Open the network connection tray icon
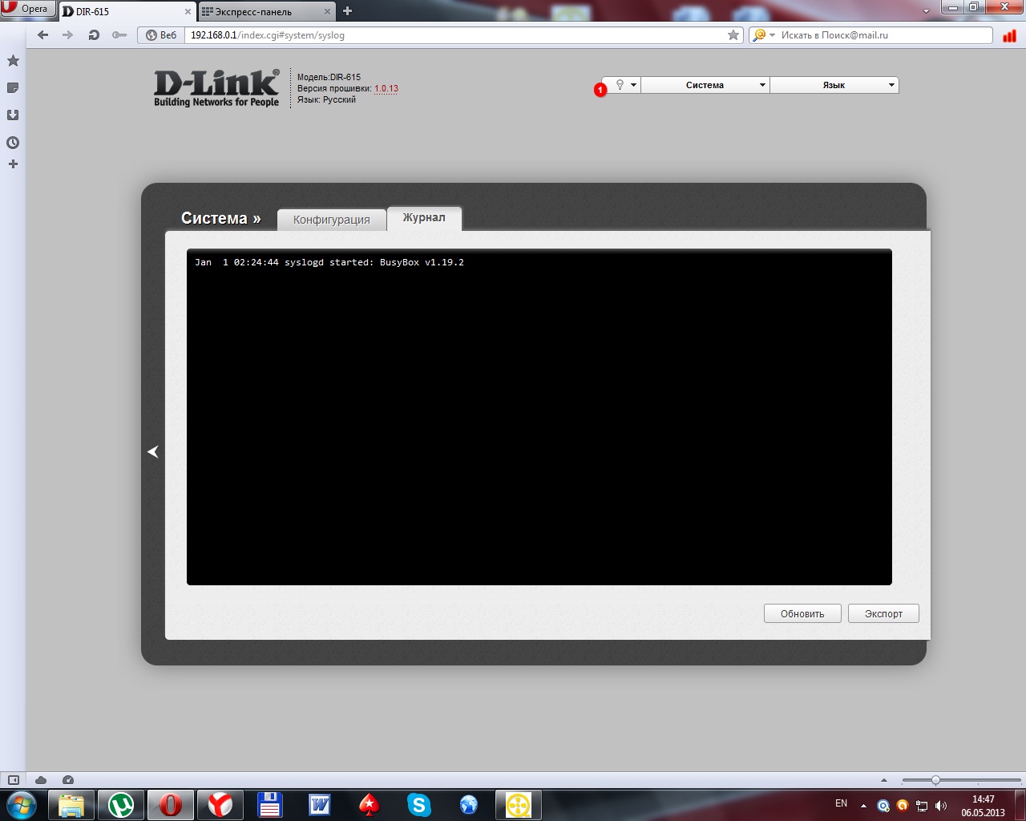Viewport: 1026px width, 821px height. pos(922,806)
